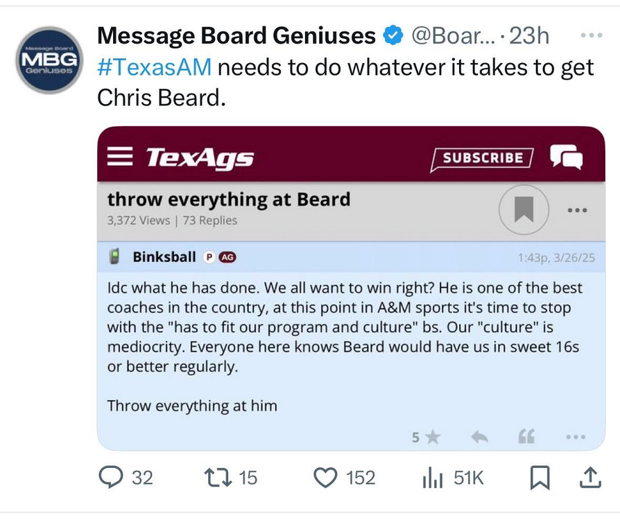Expand thread options next to the bookmark
The image size is (620, 520).
click(x=577, y=210)
